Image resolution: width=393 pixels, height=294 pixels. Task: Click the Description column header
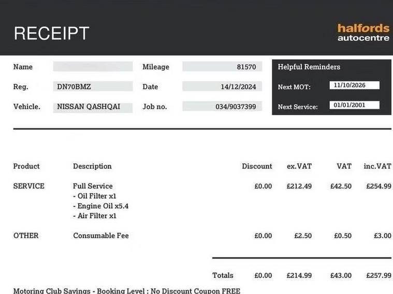tap(92, 166)
